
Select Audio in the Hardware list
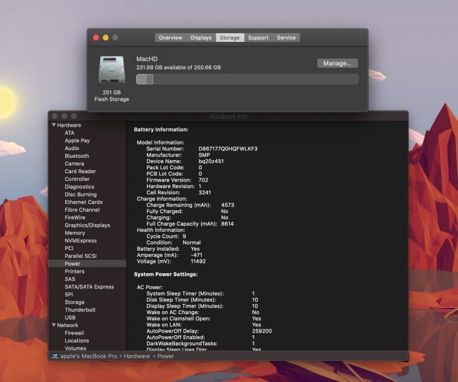click(72, 148)
